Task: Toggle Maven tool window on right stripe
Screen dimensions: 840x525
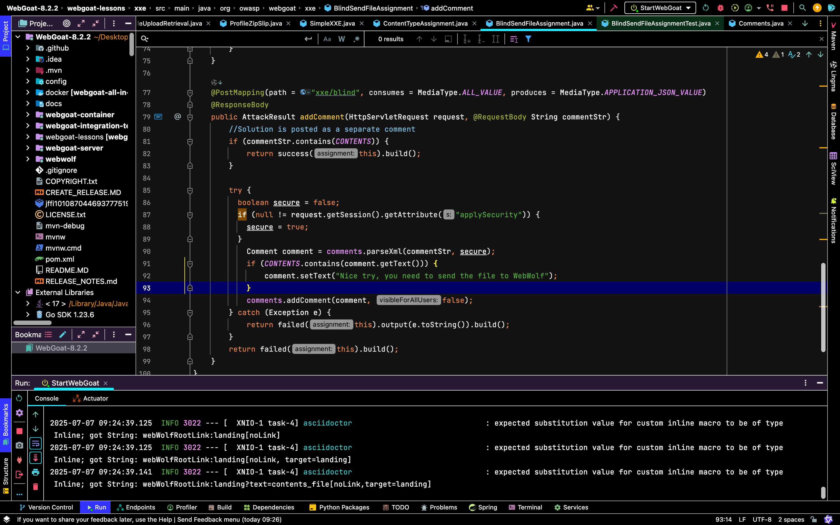Action: [x=833, y=36]
